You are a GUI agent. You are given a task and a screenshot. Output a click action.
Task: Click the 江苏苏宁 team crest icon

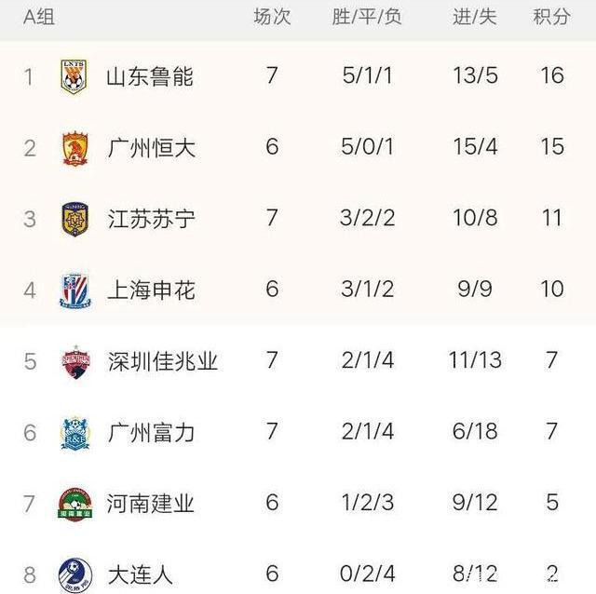click(x=74, y=219)
